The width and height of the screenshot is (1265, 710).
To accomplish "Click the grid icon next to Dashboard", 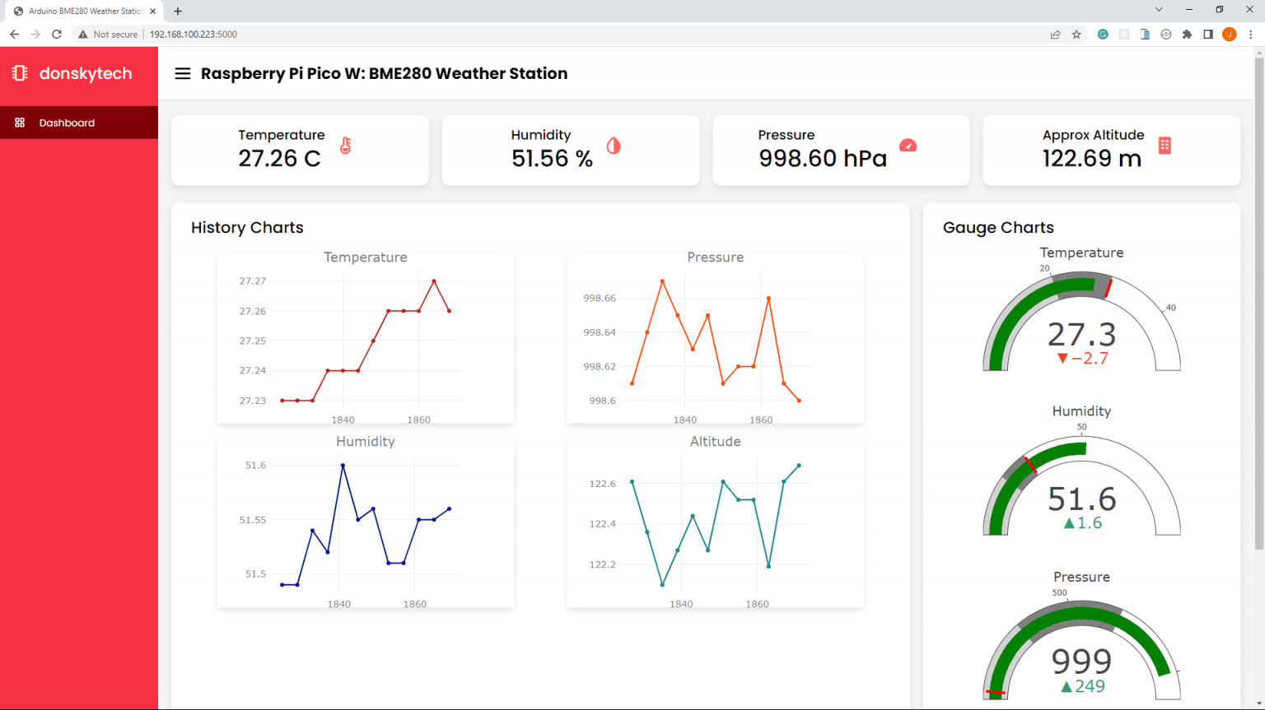I will pyautogui.click(x=19, y=122).
